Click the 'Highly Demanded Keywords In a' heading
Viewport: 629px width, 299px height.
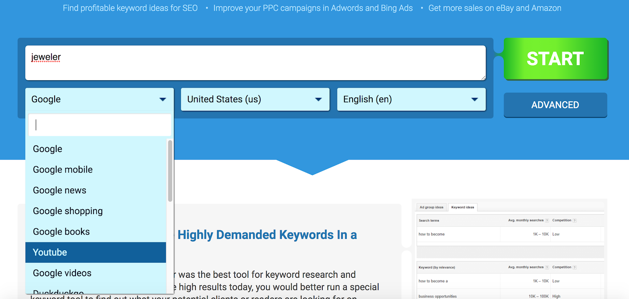(x=267, y=235)
